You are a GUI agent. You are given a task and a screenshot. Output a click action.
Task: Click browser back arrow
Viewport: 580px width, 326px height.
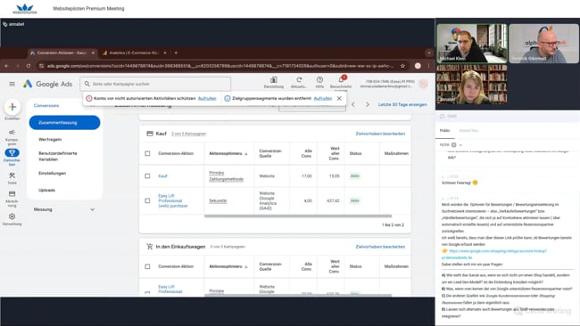tap(6, 66)
